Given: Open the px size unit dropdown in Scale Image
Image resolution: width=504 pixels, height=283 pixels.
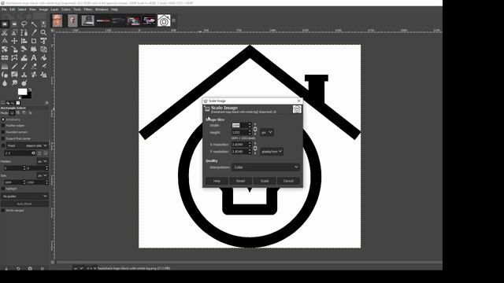Looking at the screenshot, I should (x=267, y=132).
